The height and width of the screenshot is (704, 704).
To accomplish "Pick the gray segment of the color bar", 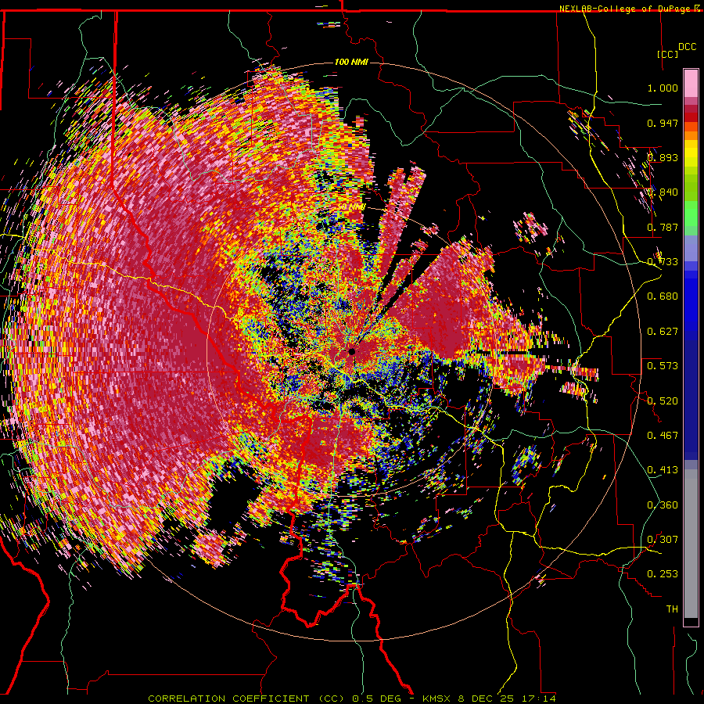I will [691, 545].
